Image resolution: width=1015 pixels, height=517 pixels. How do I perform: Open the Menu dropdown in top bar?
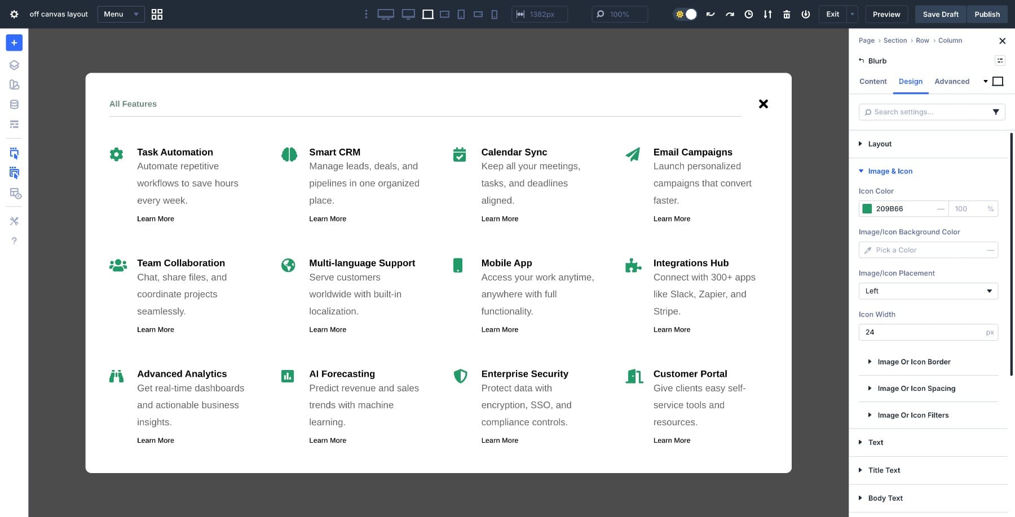121,14
